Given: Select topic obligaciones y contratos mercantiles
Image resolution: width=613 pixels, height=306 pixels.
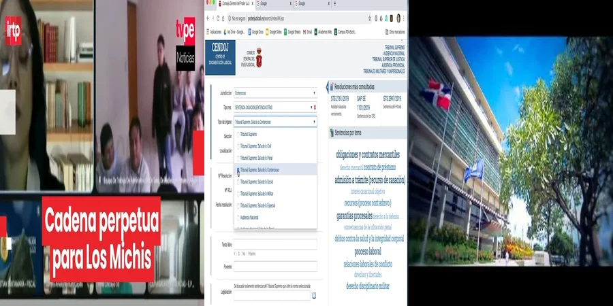Looking at the screenshot, I should [368, 154].
